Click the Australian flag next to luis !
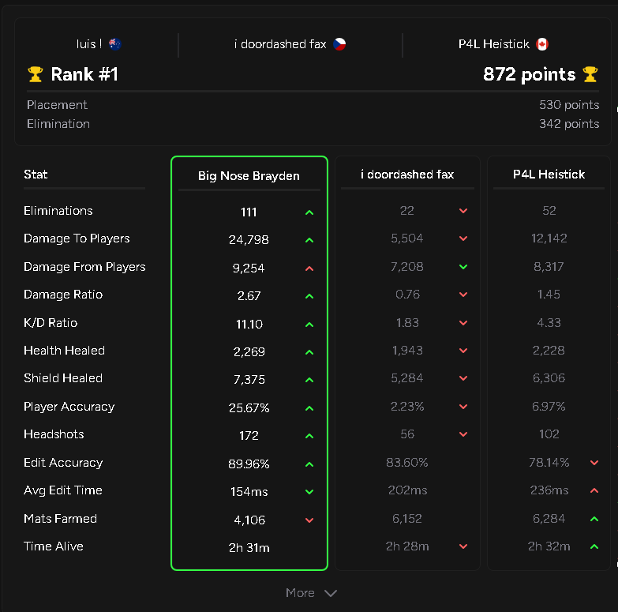Viewport: 618px width, 612px height. pos(114,43)
